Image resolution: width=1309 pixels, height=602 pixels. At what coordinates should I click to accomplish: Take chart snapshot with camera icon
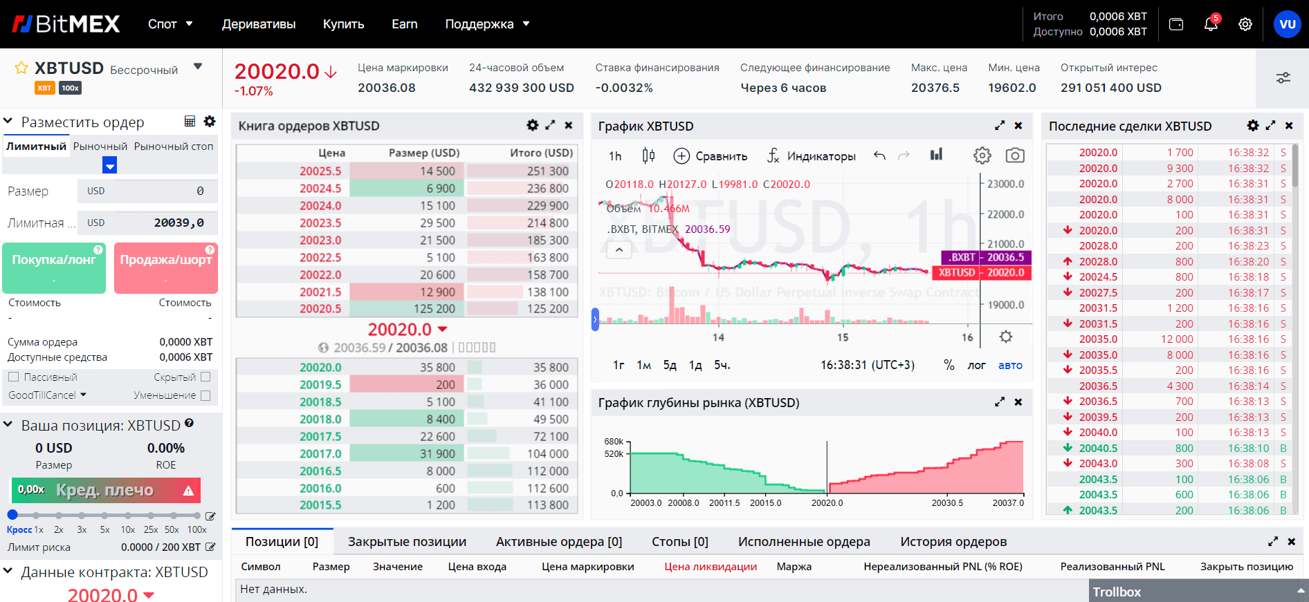[x=1015, y=156]
